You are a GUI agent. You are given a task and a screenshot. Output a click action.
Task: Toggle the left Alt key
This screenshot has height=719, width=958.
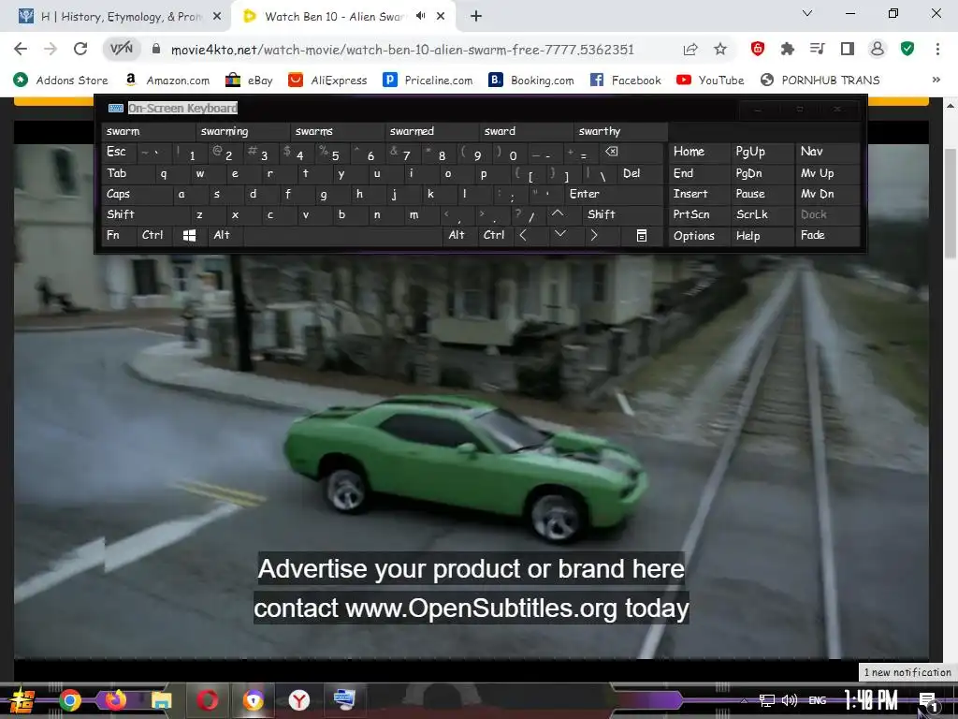(225, 235)
